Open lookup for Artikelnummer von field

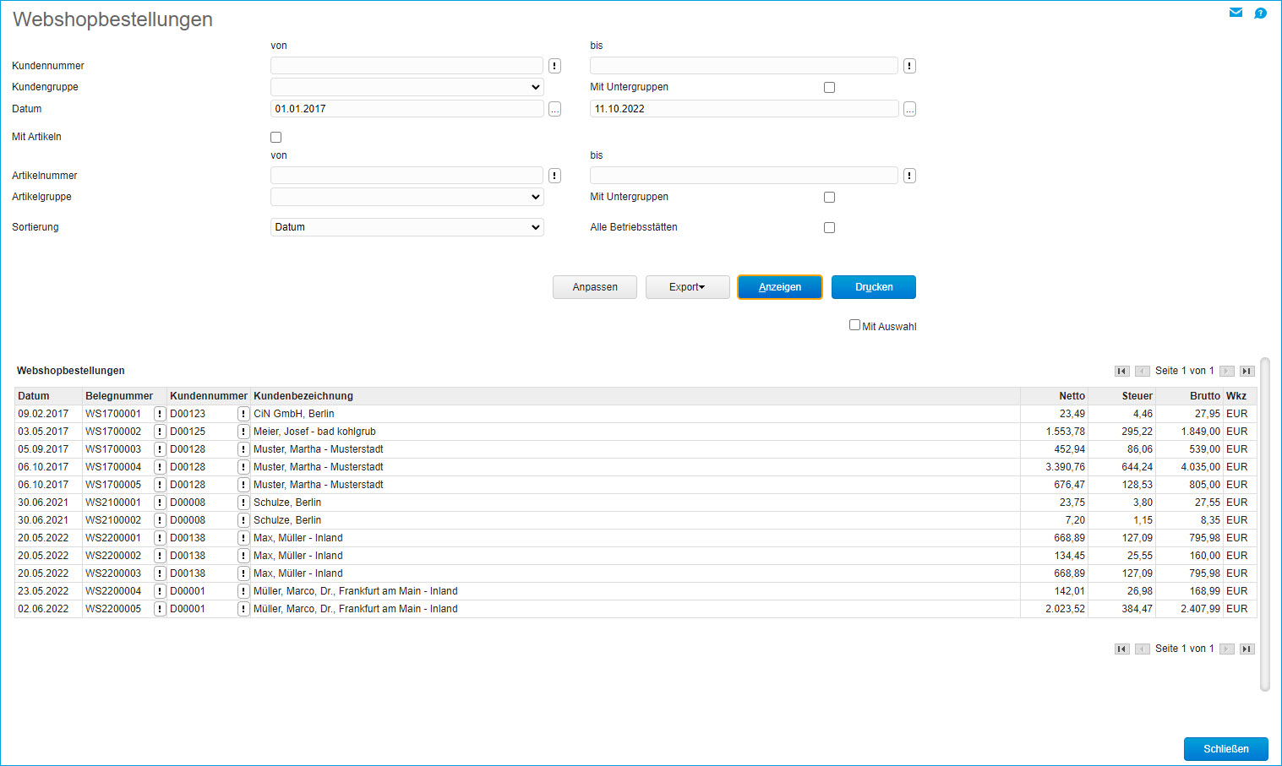tap(554, 176)
